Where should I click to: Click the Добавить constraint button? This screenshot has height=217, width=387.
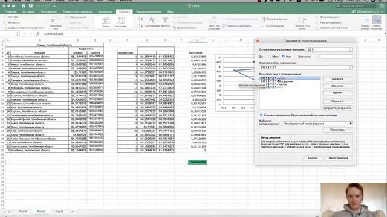pyautogui.click(x=337, y=79)
